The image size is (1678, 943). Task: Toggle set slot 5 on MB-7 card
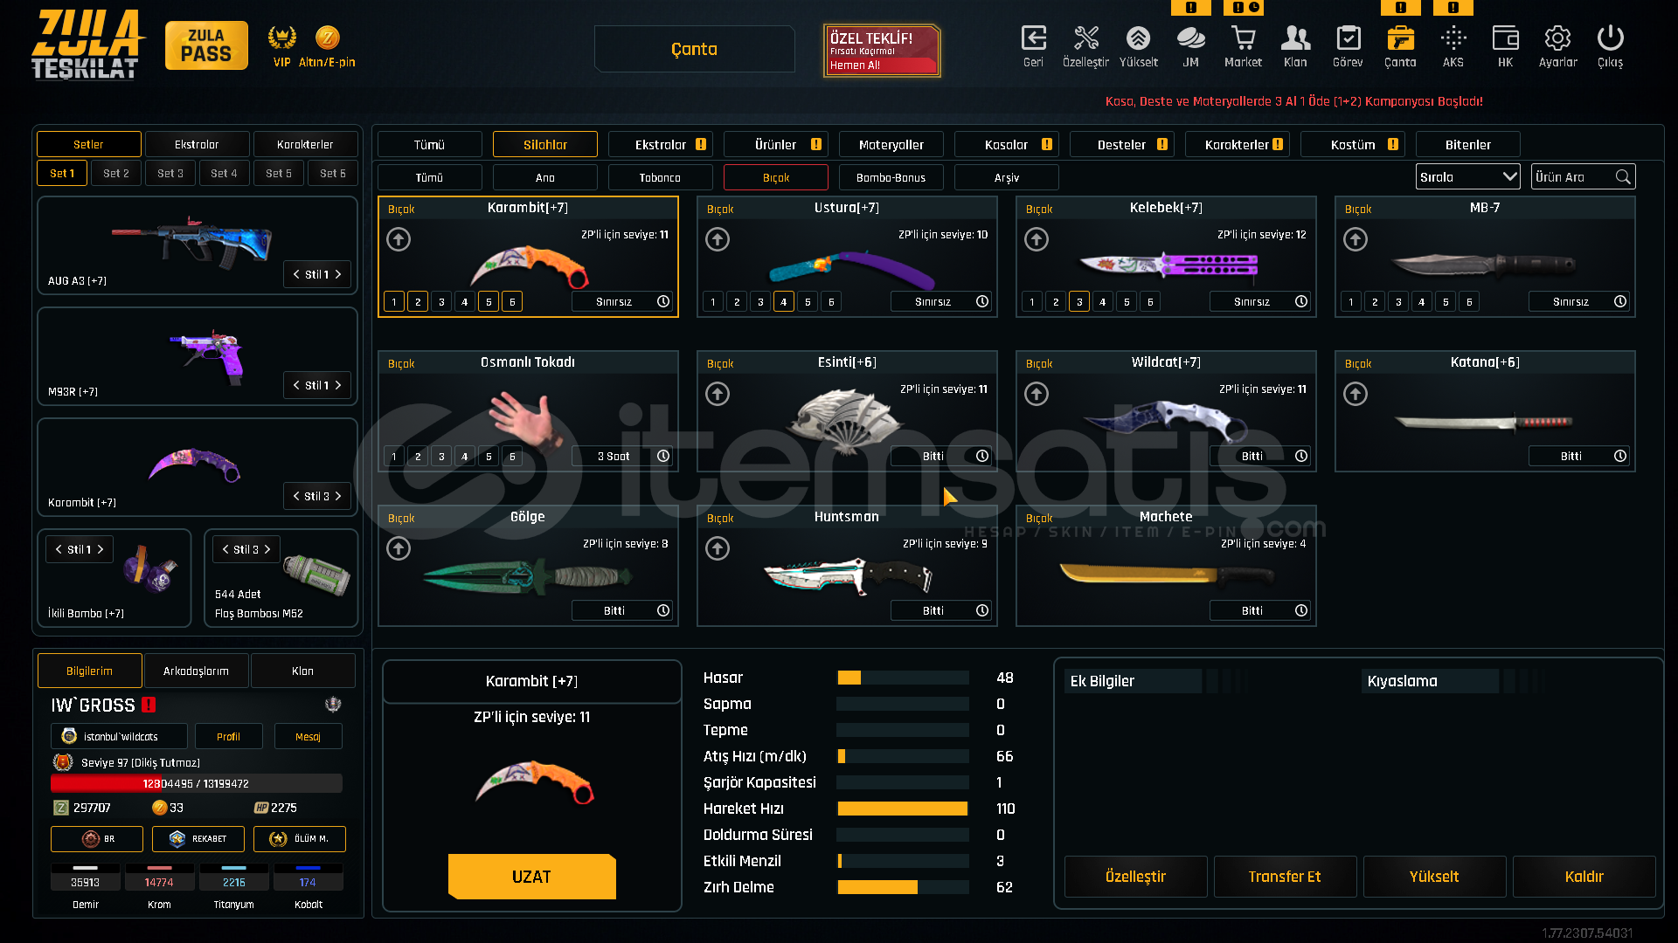pyautogui.click(x=1446, y=302)
